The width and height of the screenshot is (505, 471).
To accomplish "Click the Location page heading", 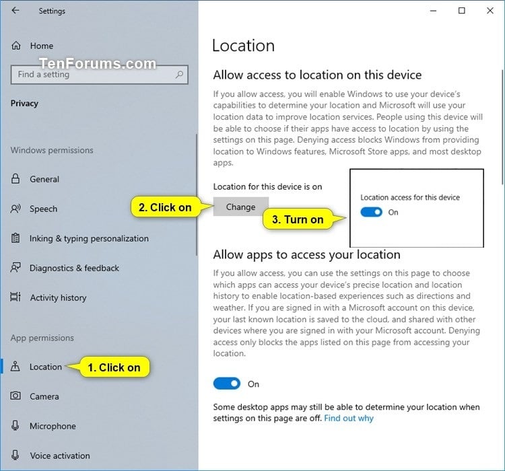I will coord(243,45).
